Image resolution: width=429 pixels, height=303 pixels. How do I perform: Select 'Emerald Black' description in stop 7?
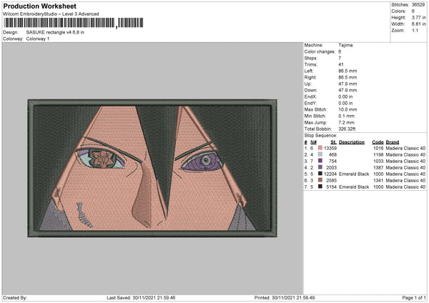354,187
